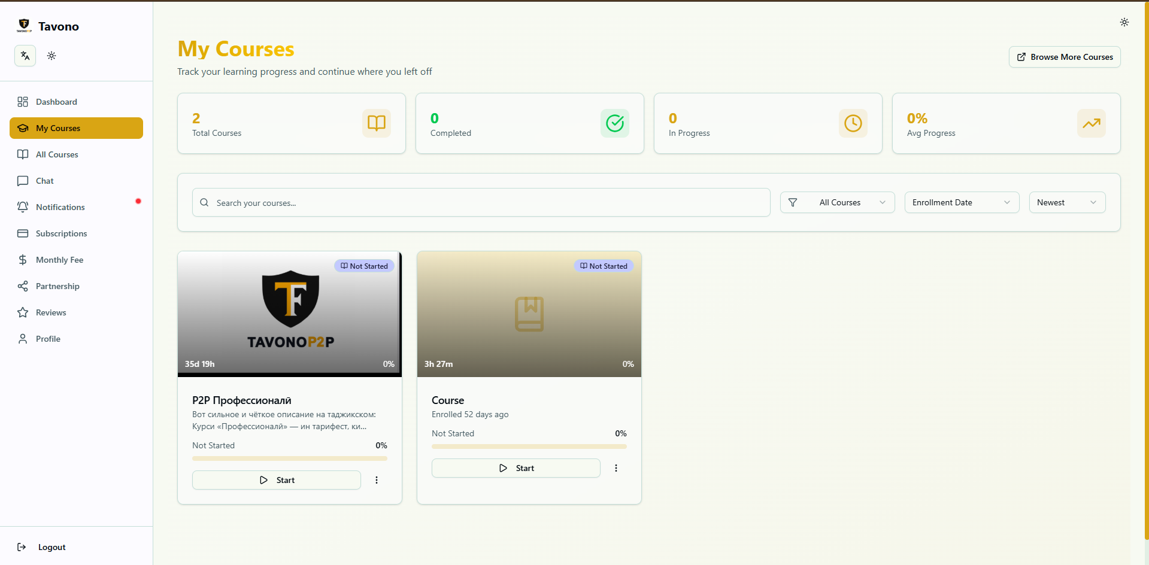This screenshot has width=1149, height=565.
Task: Open more options for Course card
Action: (616, 468)
